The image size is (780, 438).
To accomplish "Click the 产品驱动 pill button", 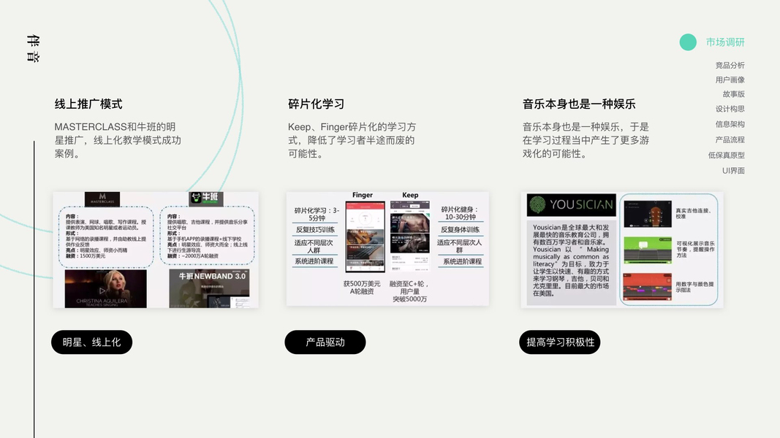I will [325, 342].
